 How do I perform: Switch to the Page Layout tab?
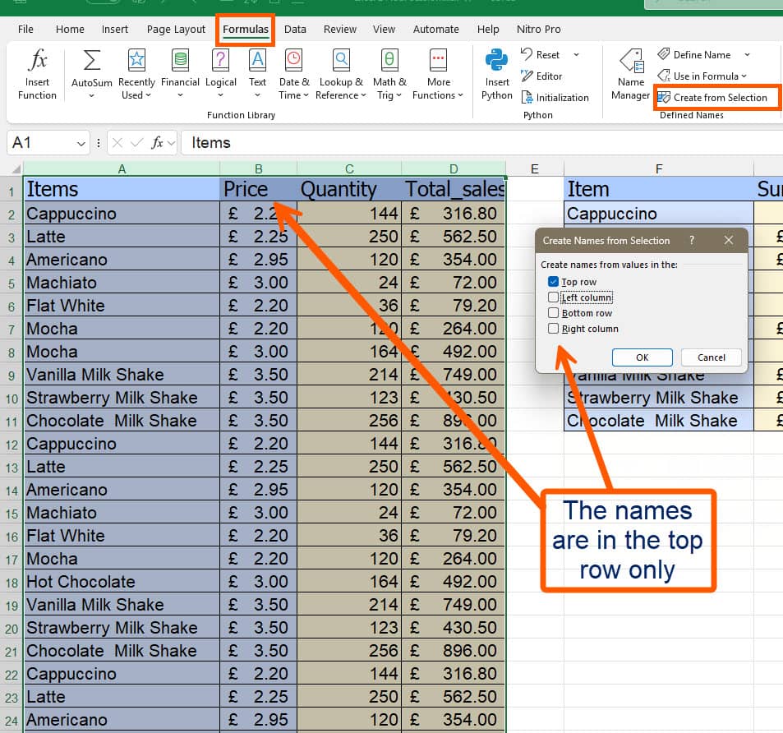click(176, 29)
